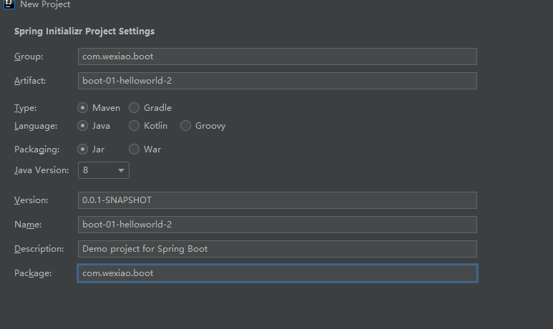Open the Java Version dropdown
Viewport: 553px width, 329px height.
(104, 170)
